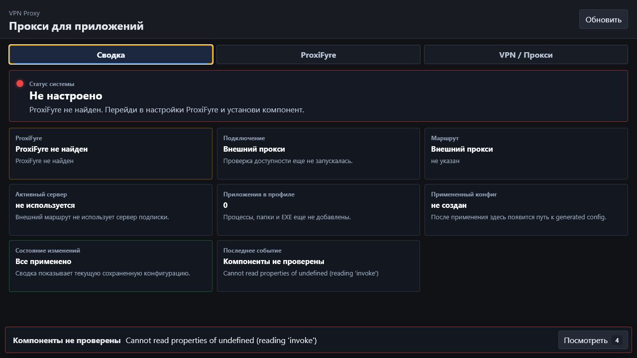Image resolution: width=637 pixels, height=358 pixels.
Task: Click the error message in bottom bar
Action: pos(221,340)
